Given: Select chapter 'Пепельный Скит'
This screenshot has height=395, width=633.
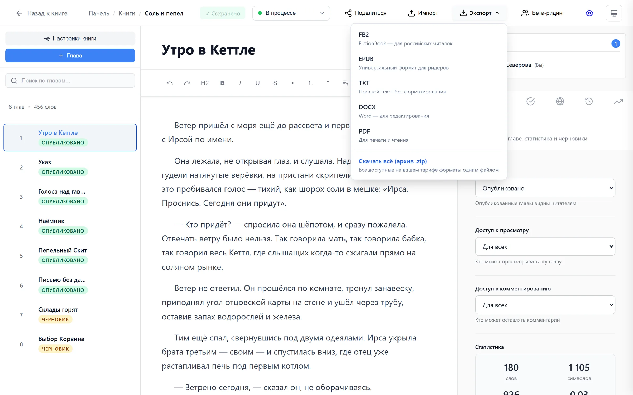Looking at the screenshot, I should point(70,255).
